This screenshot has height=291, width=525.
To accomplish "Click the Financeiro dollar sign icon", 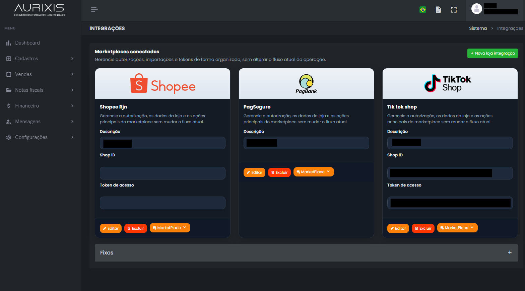I will 9,106.
